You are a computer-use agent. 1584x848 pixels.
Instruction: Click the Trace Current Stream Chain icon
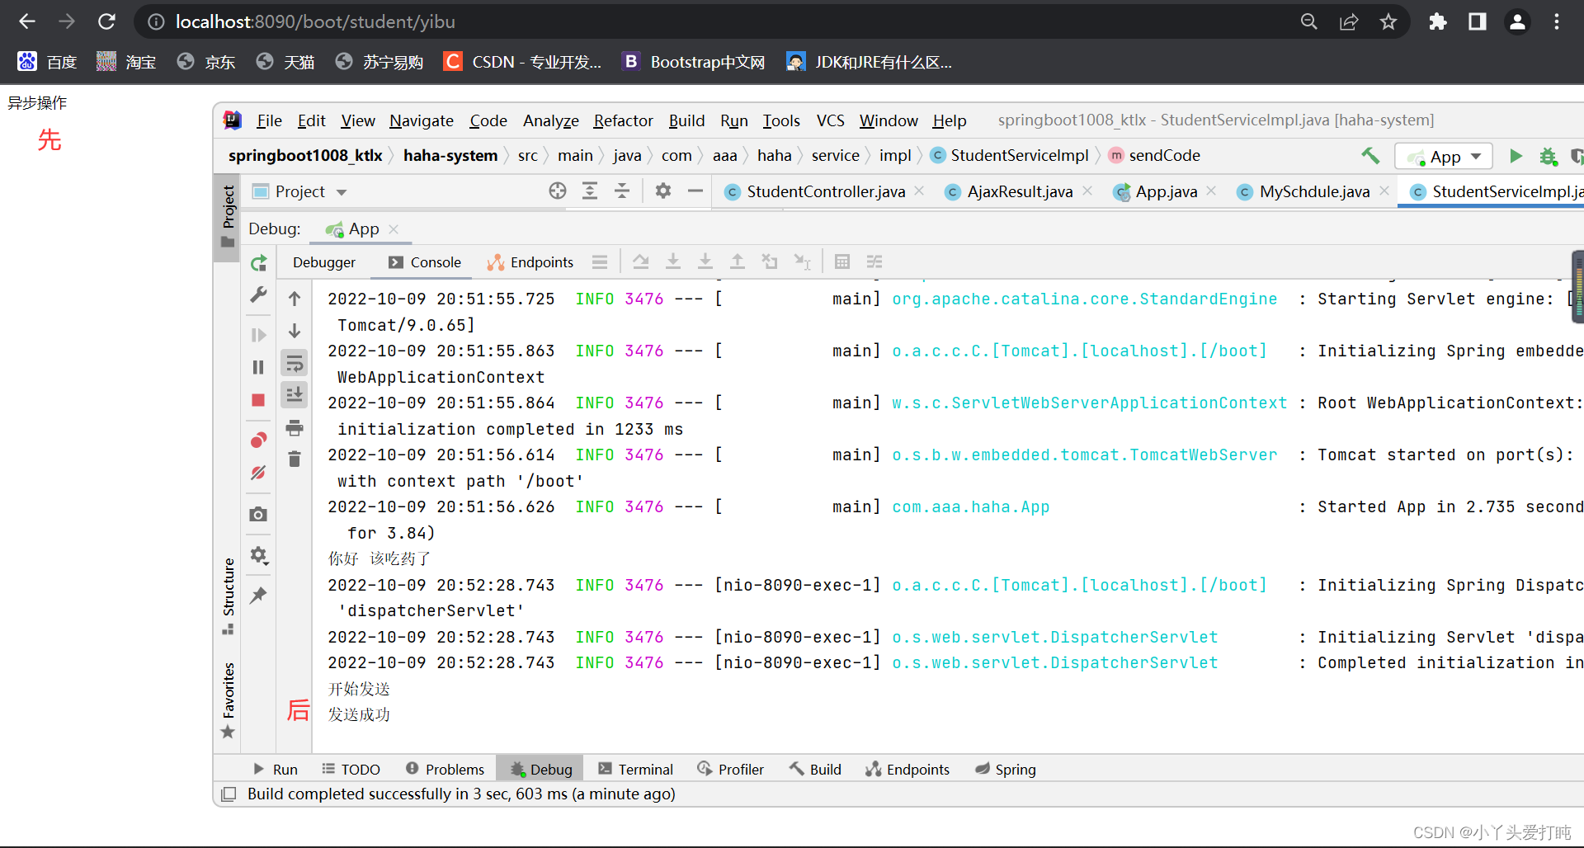[874, 261]
